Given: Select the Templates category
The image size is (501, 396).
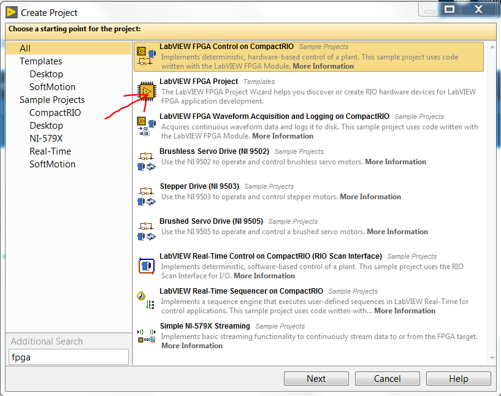Looking at the screenshot, I should [x=40, y=61].
